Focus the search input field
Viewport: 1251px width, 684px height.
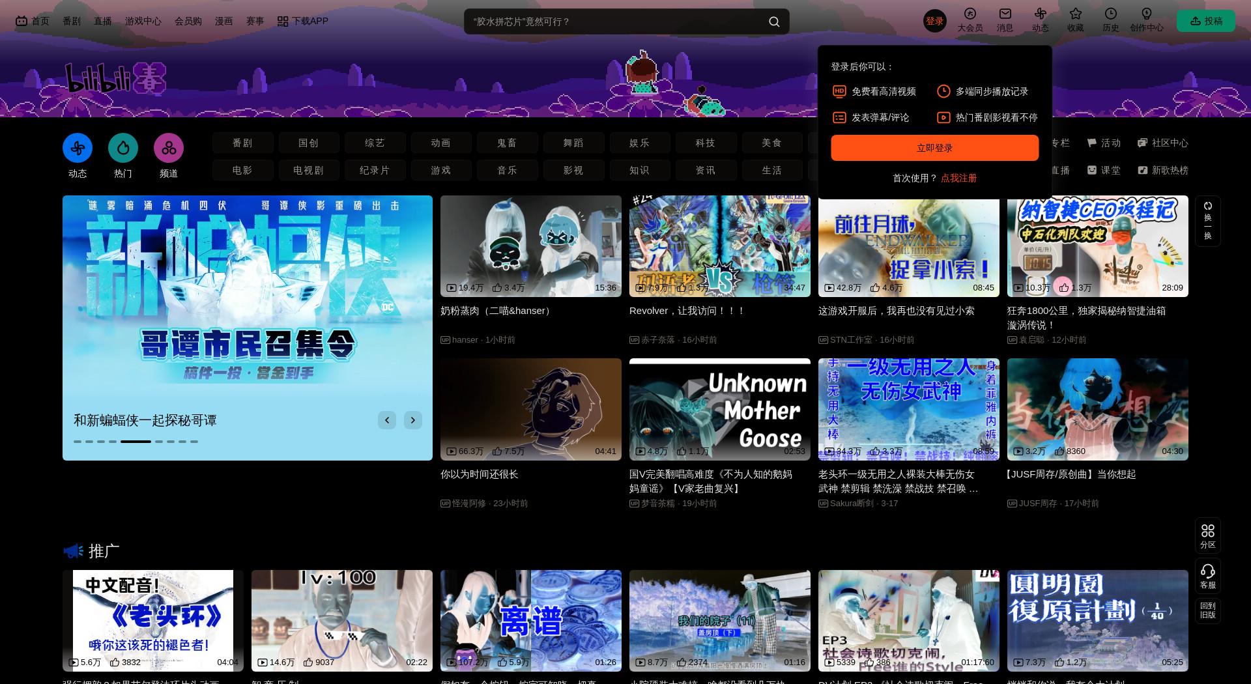616,21
